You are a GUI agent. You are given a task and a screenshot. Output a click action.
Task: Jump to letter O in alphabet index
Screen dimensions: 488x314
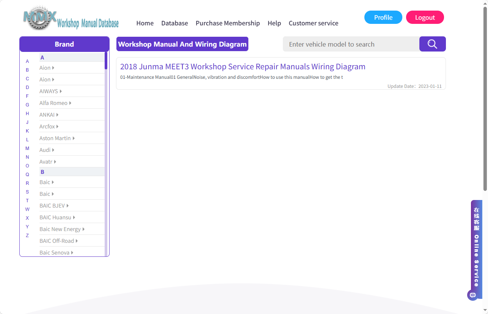point(27,166)
